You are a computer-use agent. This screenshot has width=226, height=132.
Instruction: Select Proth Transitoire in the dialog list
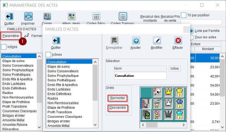[69, 112]
